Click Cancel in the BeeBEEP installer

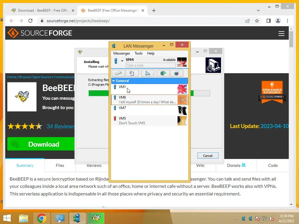click(208, 156)
